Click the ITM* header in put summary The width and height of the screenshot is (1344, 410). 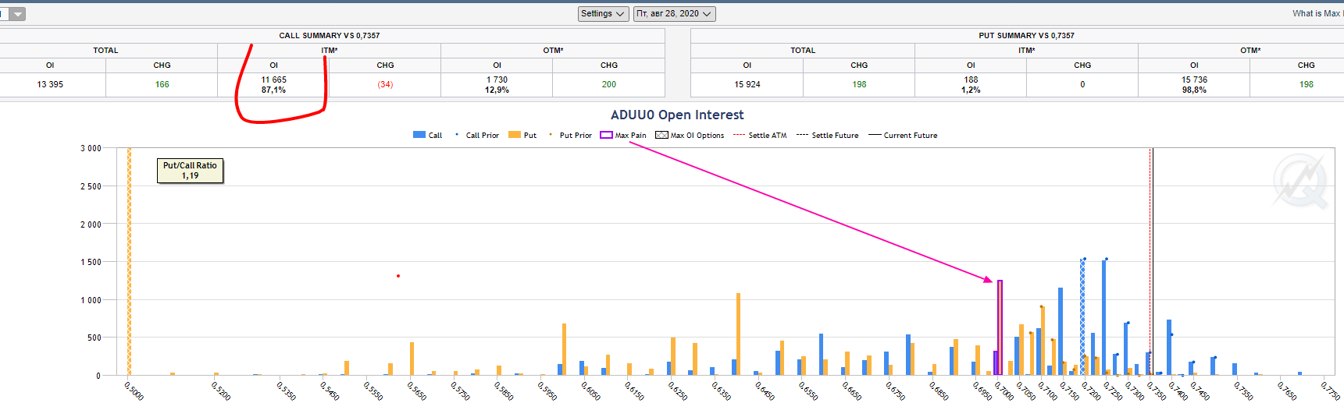pos(1026,50)
